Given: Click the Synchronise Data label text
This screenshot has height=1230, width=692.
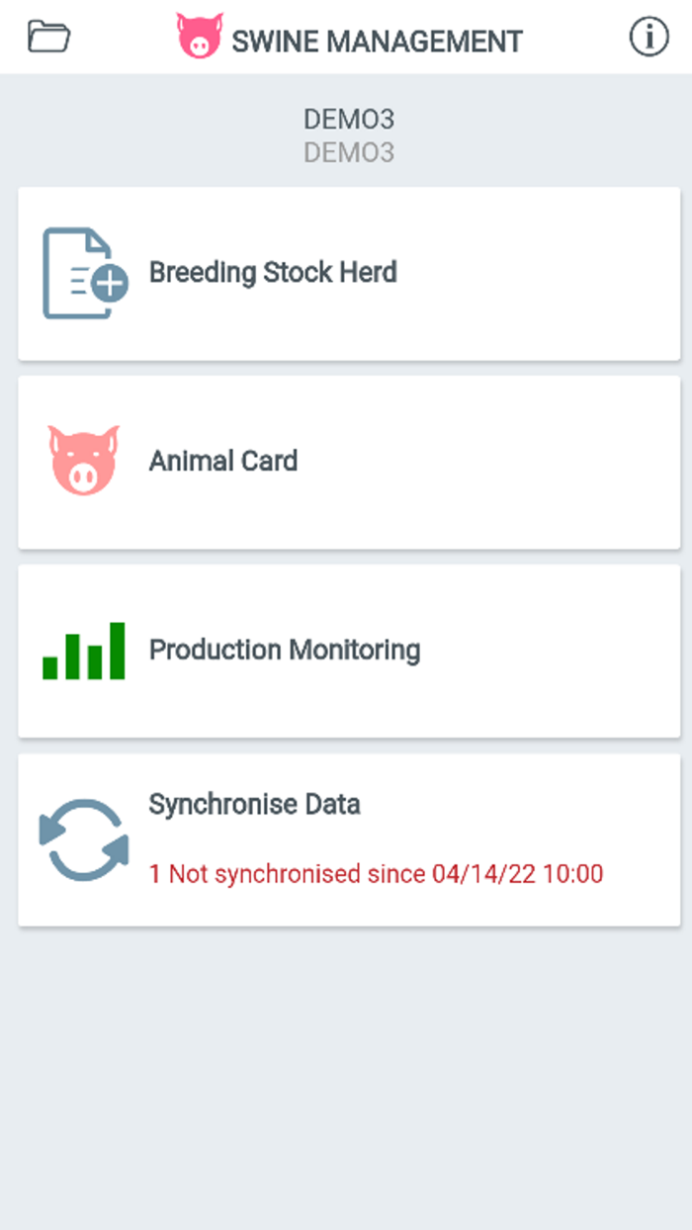Looking at the screenshot, I should 255,804.
